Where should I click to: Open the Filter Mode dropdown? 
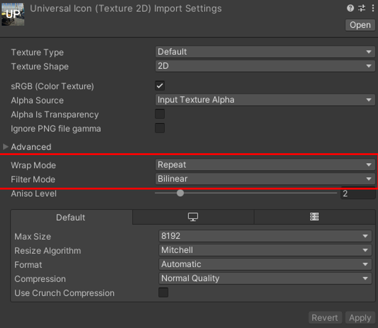265,179
